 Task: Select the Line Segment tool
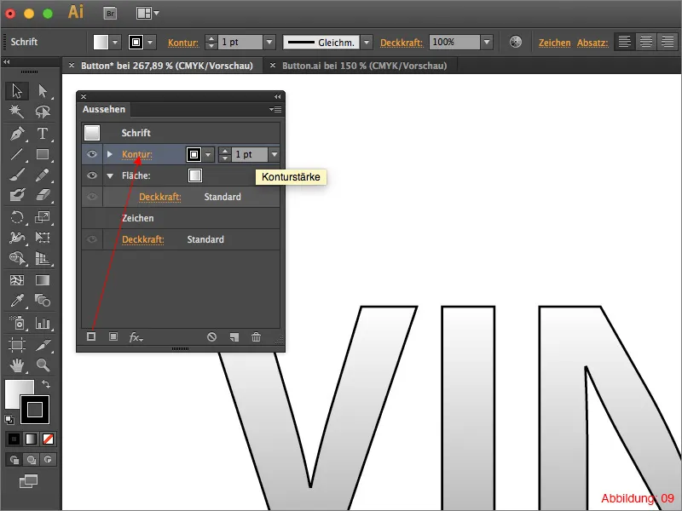(17, 154)
